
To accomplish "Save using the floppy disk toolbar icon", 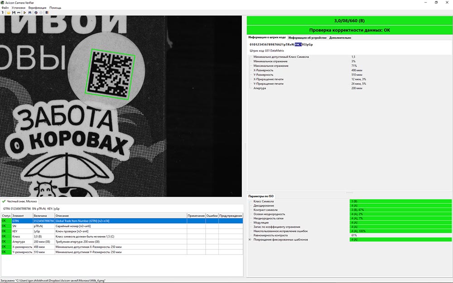I will (x=14, y=13).
